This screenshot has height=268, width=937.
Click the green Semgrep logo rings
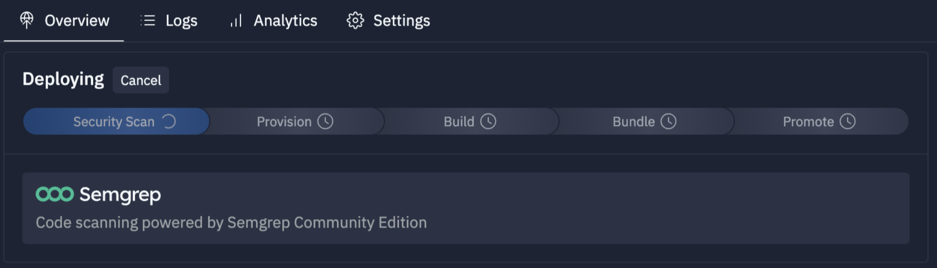coord(55,194)
